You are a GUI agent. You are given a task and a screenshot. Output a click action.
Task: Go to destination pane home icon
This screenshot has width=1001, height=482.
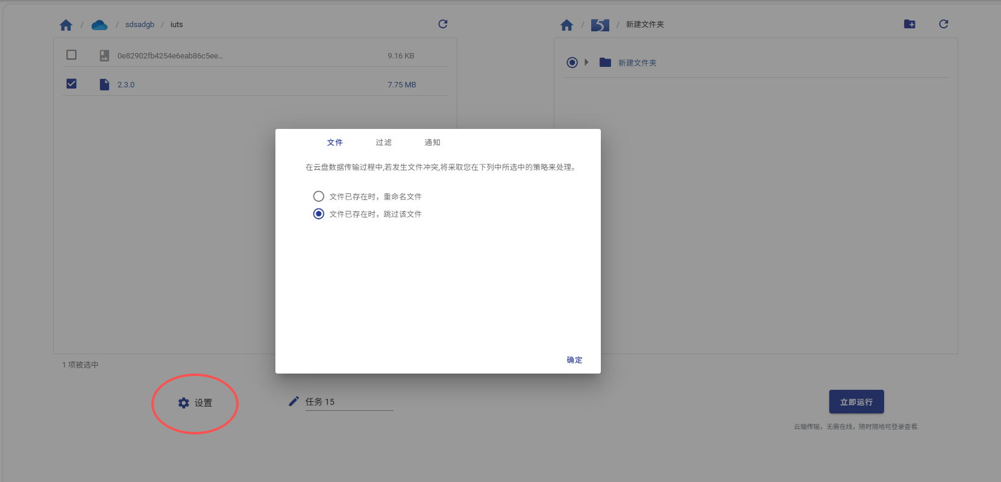[x=566, y=25]
